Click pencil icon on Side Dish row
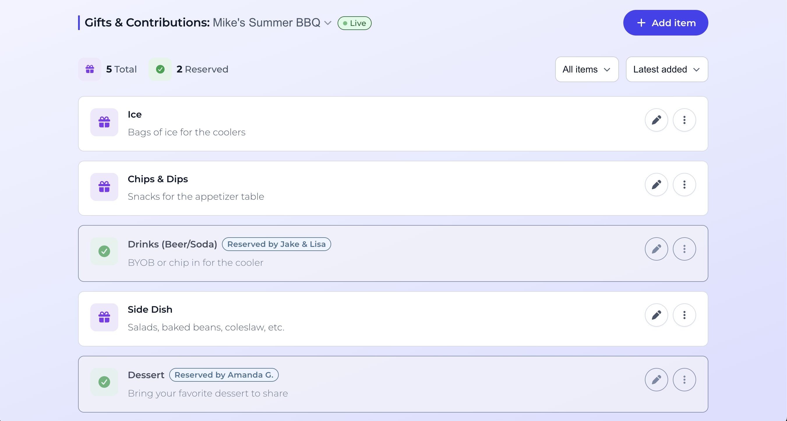Screen dimensions: 787x421 656,315
